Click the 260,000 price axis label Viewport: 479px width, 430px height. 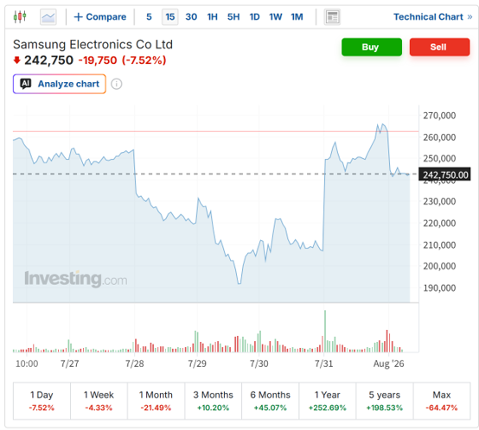tap(439, 137)
